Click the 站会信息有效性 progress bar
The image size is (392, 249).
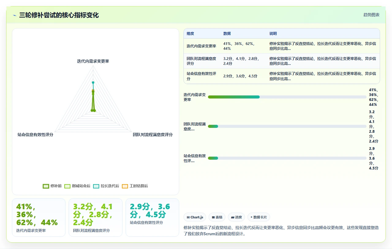[287, 158]
